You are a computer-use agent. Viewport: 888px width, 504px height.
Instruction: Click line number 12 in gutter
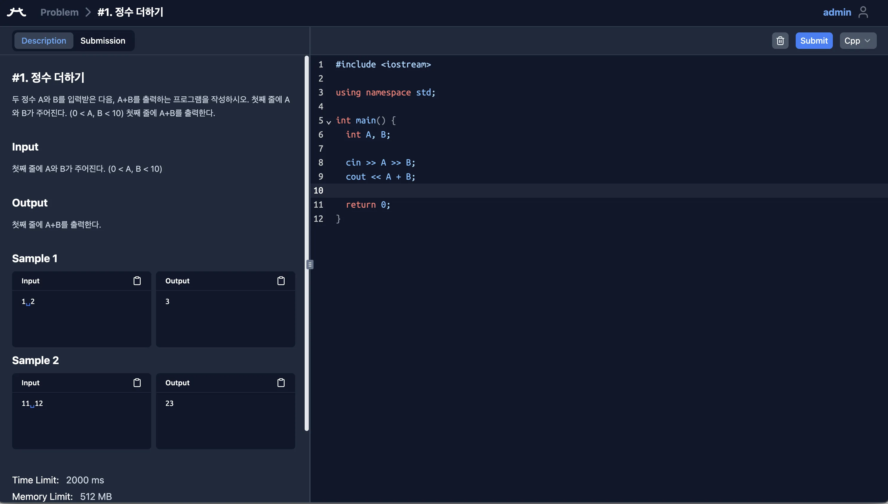(x=318, y=219)
